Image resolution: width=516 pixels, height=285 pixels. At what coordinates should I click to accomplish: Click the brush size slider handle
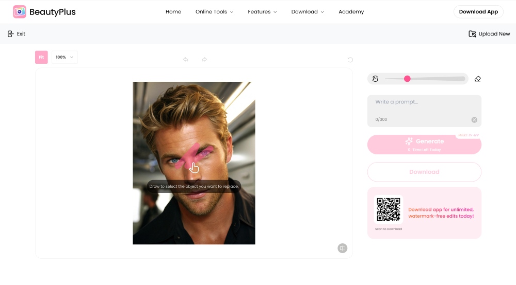click(407, 79)
